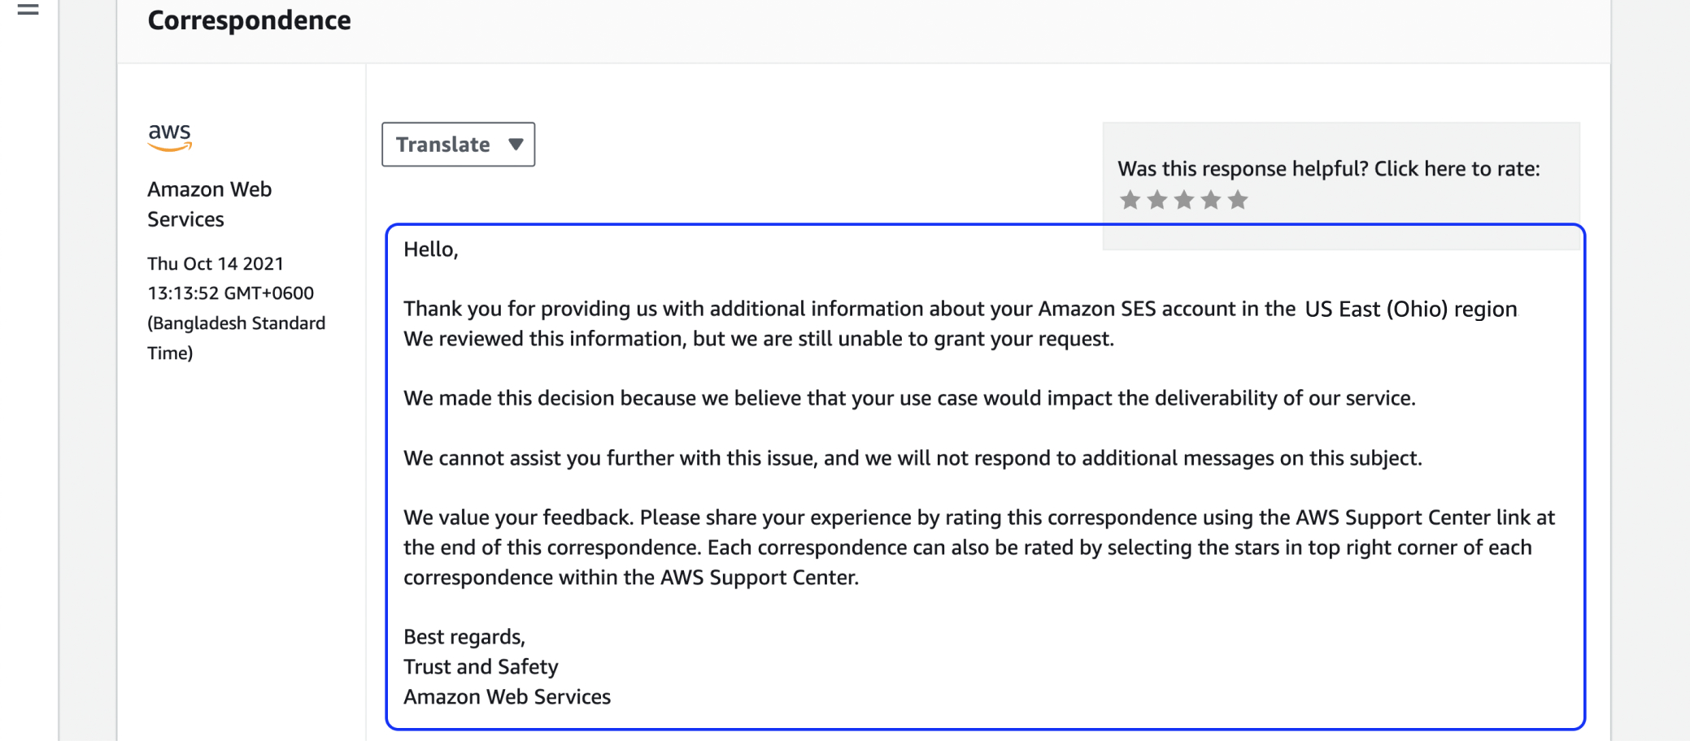Click the Amazon Web Services sender name
The height and width of the screenshot is (741, 1690).
tap(209, 204)
